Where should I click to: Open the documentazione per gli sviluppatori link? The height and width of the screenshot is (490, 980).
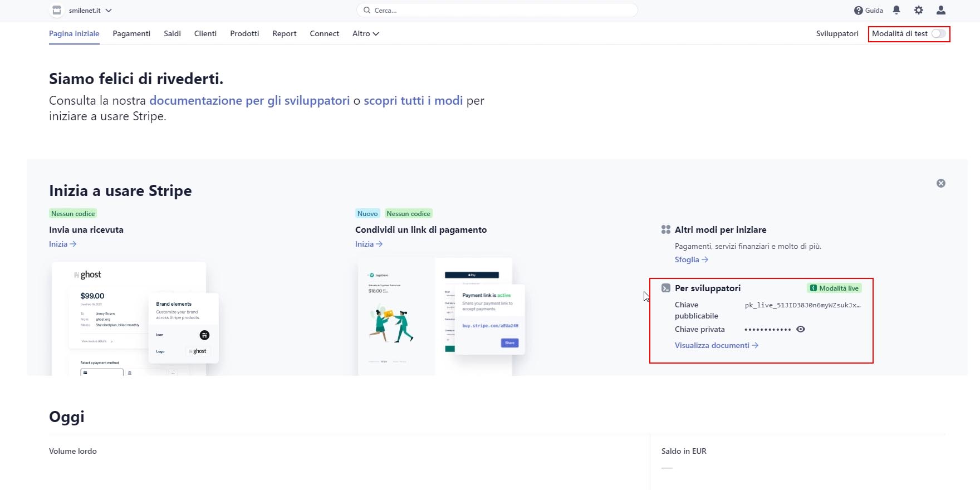249,101
